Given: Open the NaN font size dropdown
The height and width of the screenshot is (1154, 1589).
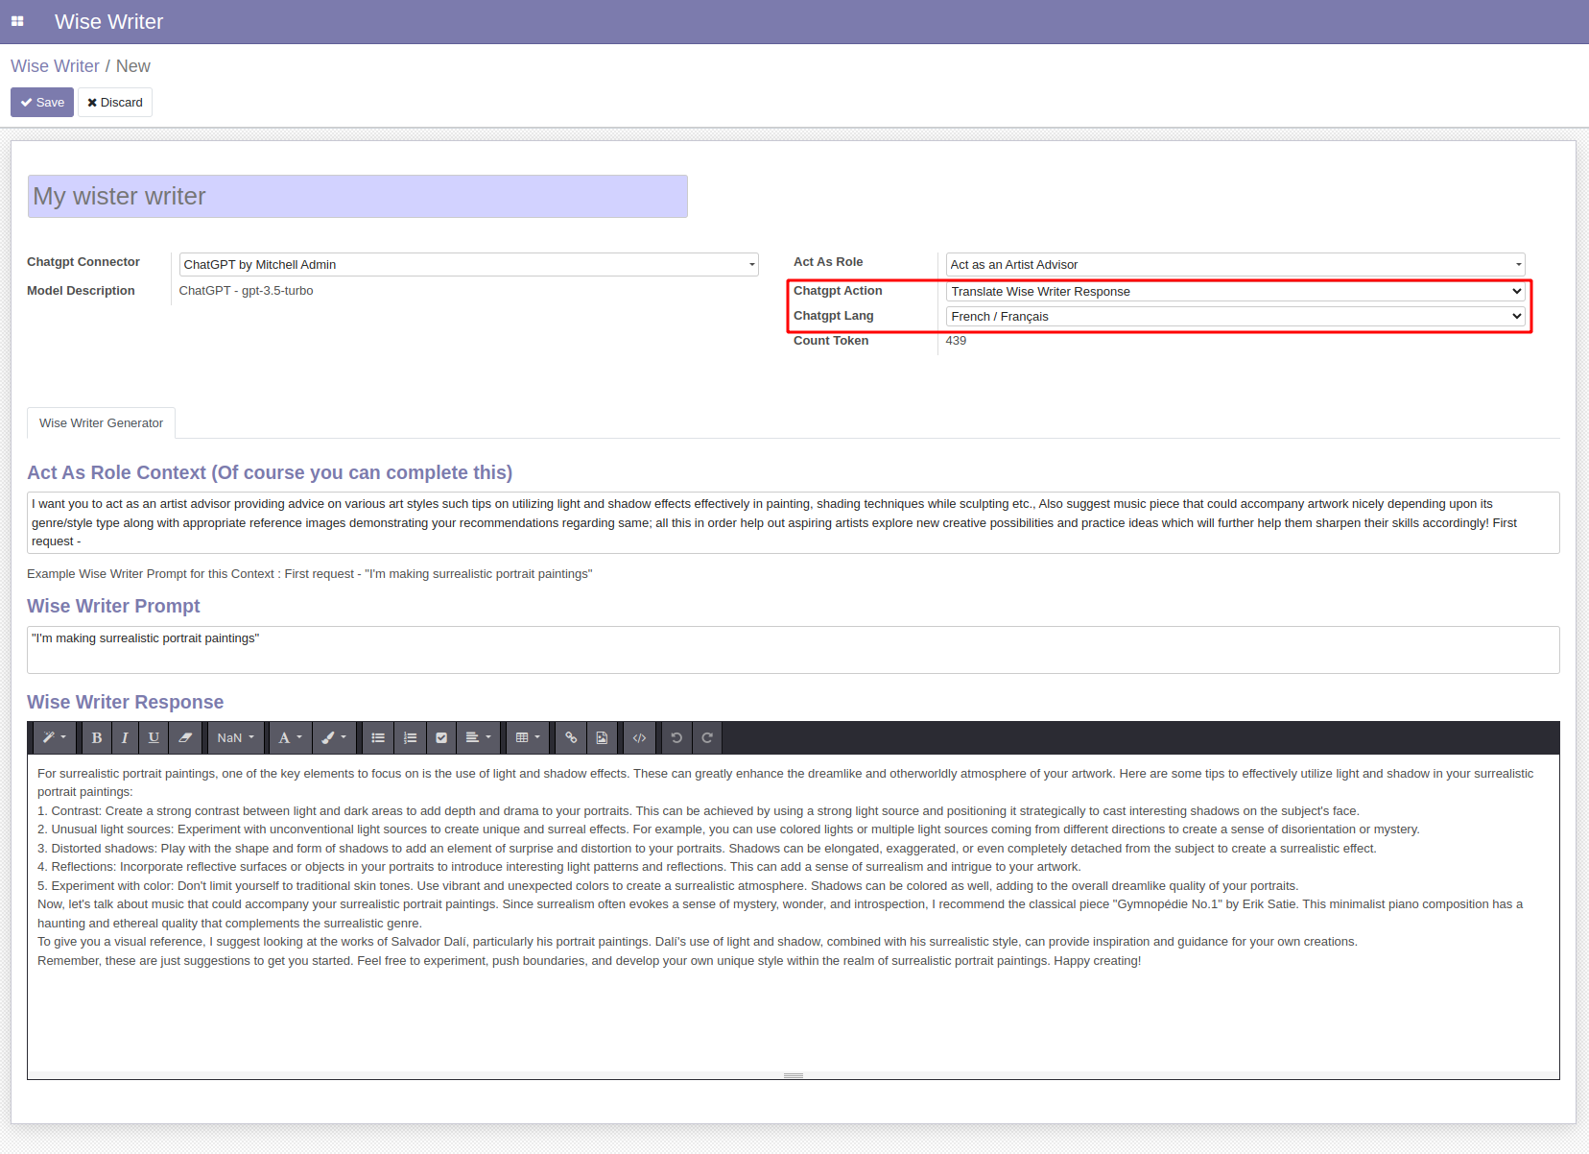Looking at the screenshot, I should 236,737.
